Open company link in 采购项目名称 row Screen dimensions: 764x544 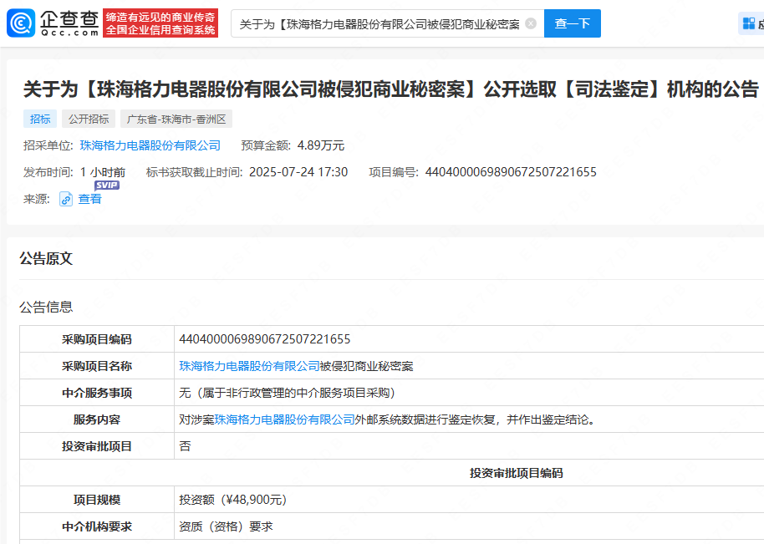[x=249, y=366]
